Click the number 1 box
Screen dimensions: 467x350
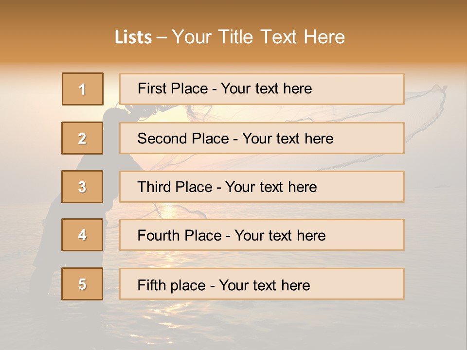(83, 89)
